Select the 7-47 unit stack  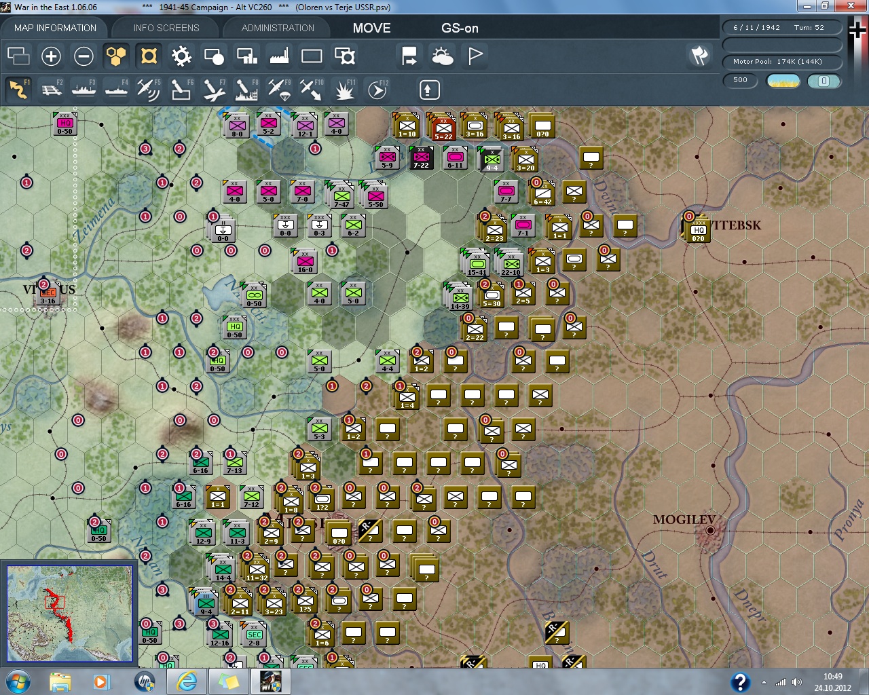[340, 195]
